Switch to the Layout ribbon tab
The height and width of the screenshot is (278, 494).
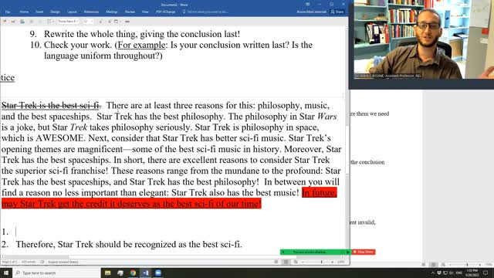pos(72,12)
